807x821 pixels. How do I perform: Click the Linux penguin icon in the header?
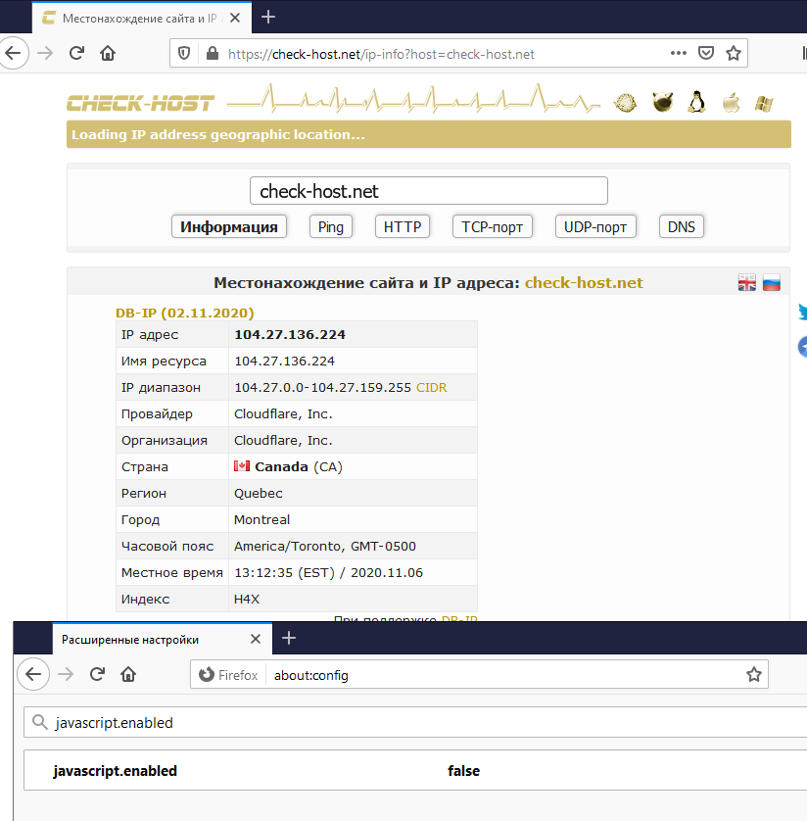[x=696, y=103]
